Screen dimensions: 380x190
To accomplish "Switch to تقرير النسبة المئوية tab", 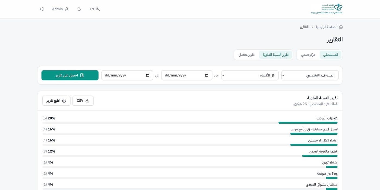I will click(x=275, y=55).
